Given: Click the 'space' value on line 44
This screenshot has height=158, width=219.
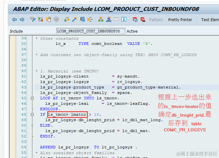Looking at the screenshot, I should (123, 93).
